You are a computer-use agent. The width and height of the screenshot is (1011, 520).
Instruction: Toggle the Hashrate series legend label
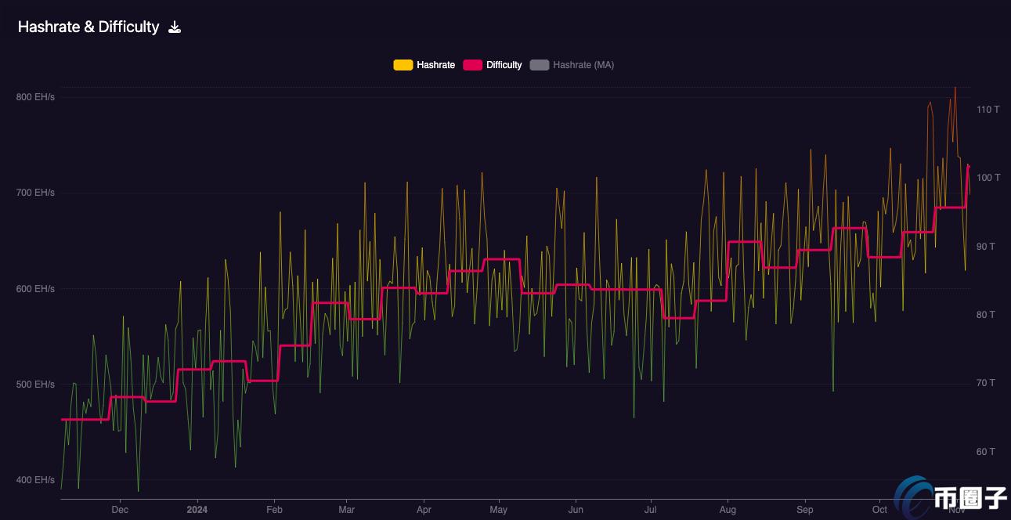click(435, 65)
